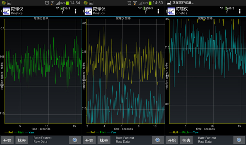The image size is (246, 145).
Task: Tap the screenshot-saving icon beside 正在保存截屏
Action: point(169,3)
